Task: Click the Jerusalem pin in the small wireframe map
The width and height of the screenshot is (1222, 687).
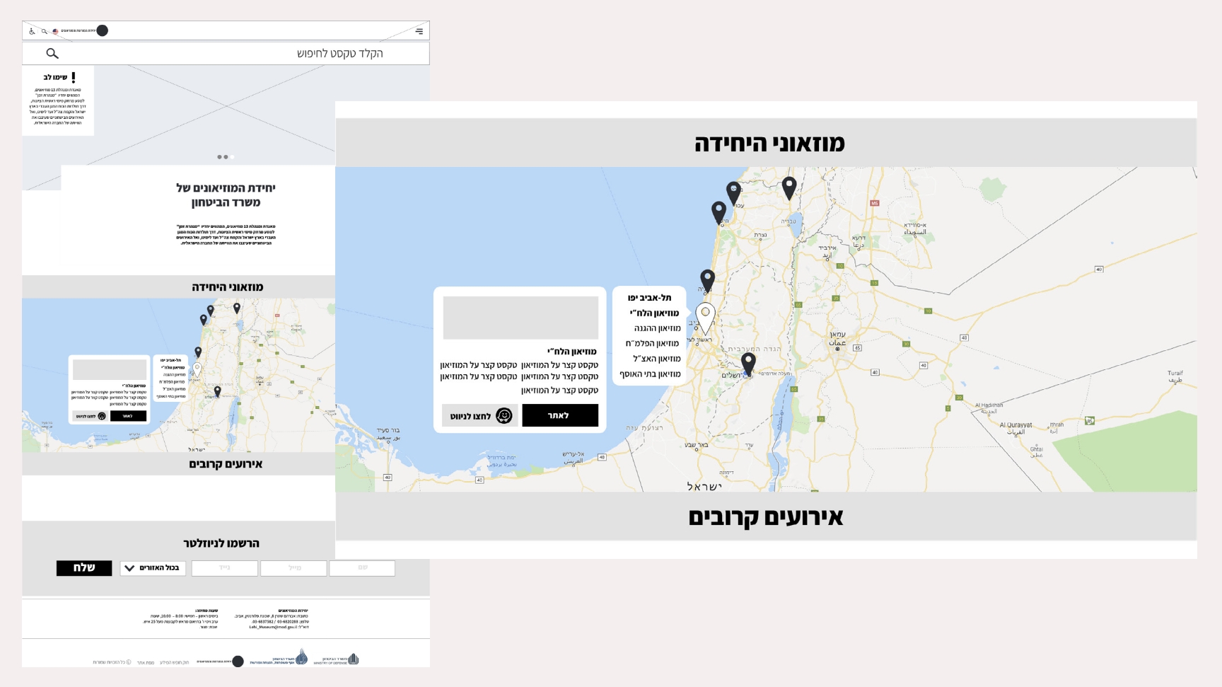Action: (218, 391)
